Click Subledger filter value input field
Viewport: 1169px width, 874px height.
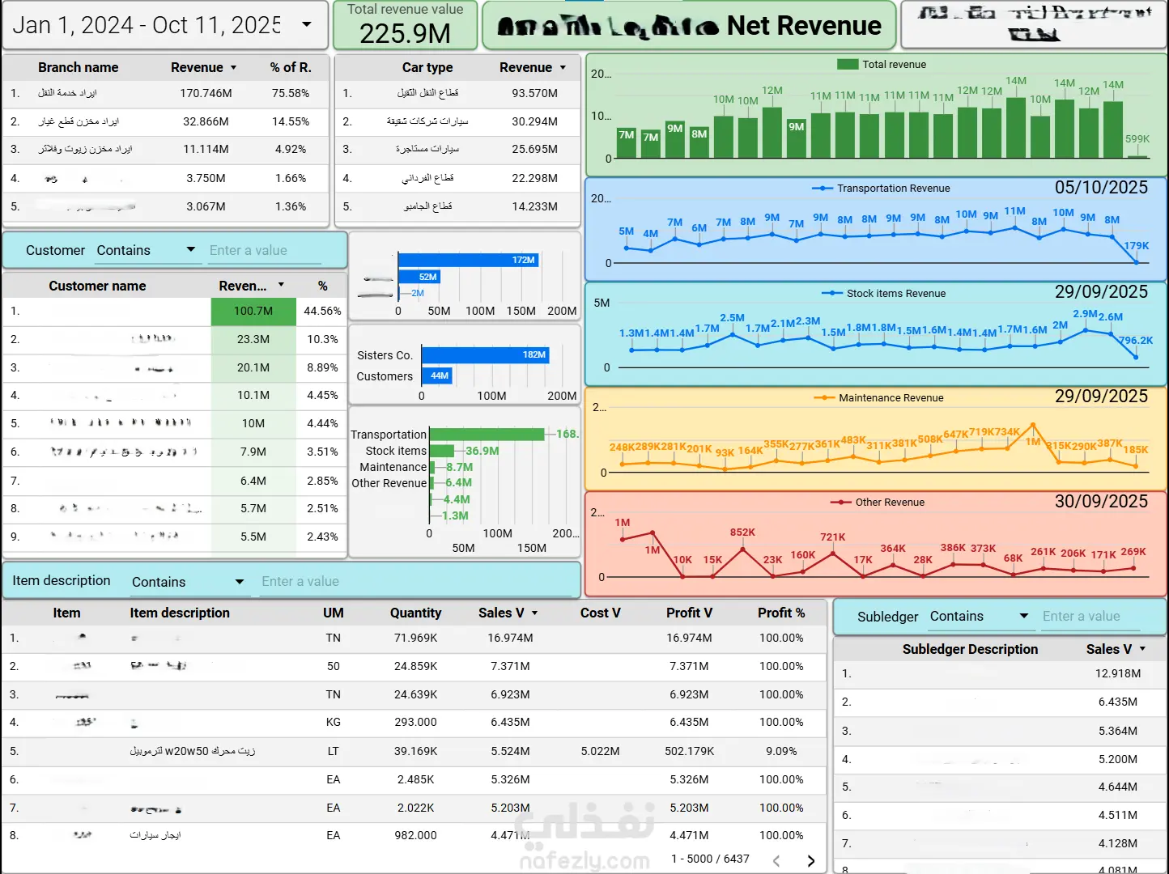point(1090,617)
